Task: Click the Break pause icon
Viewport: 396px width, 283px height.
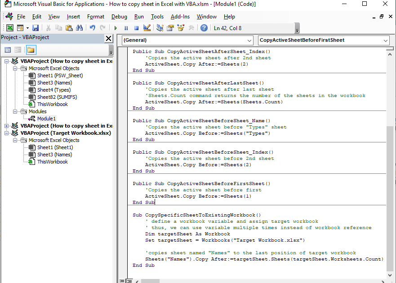Action: pyautogui.click(x=126, y=28)
